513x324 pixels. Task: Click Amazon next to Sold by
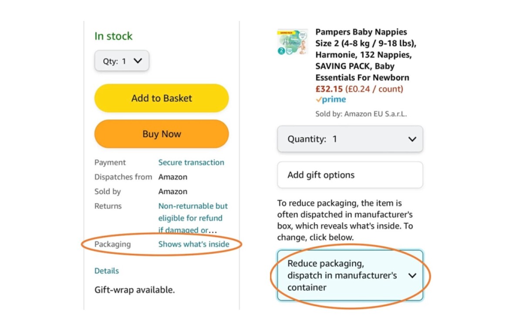coord(173,191)
